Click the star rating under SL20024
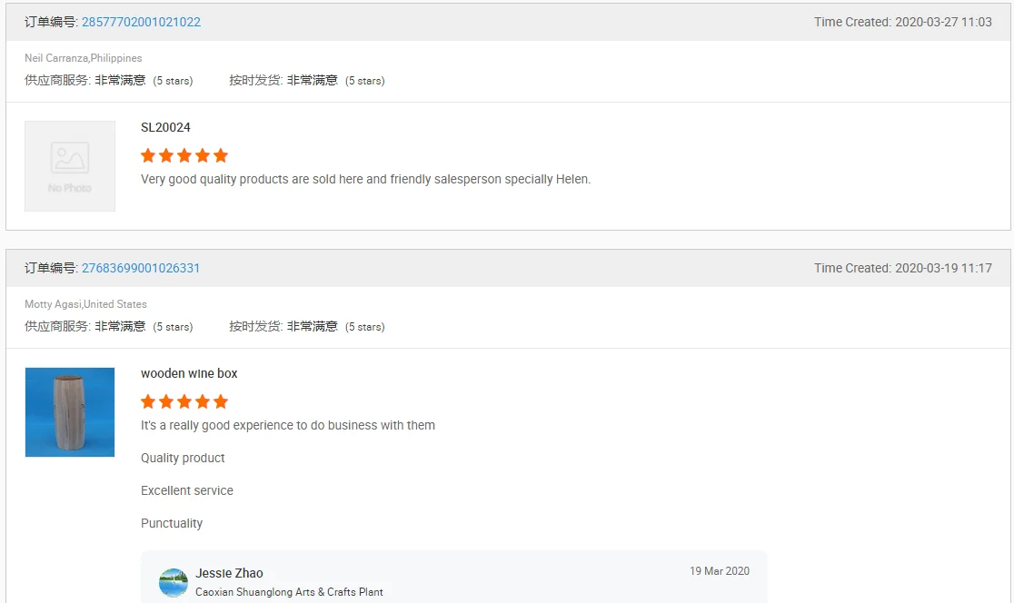The height and width of the screenshot is (603, 1014). [184, 155]
